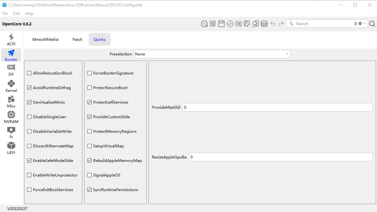
Task: Enable ForceBooterSignature checkbox
Action: pos(90,73)
